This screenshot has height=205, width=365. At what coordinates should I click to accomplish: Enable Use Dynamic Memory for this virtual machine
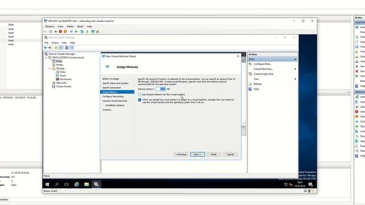pyautogui.click(x=139, y=95)
